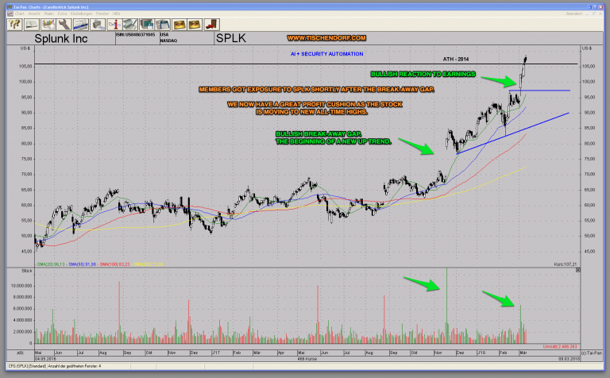The height and width of the screenshot is (378, 610).
Task: Click the red info 'i' toolbar icon
Action: click(114, 25)
